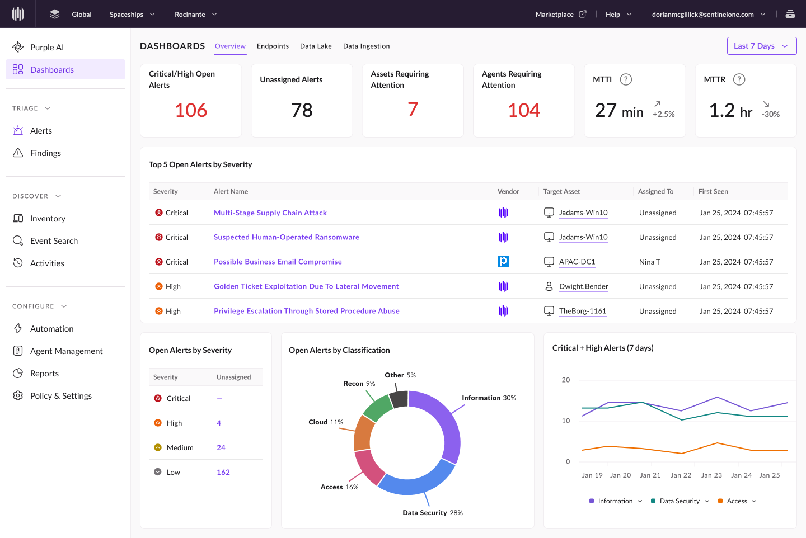Click the Automation lightning bolt icon
Image resolution: width=806 pixels, height=538 pixels.
point(18,328)
